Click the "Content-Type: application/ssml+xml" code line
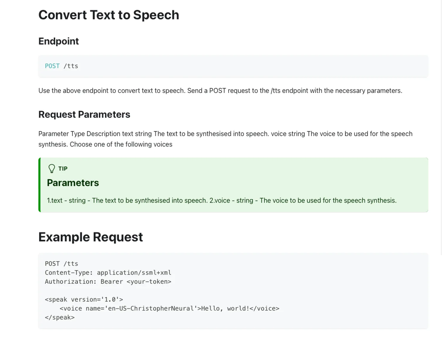Screen dimensions: 443x342 (108, 273)
